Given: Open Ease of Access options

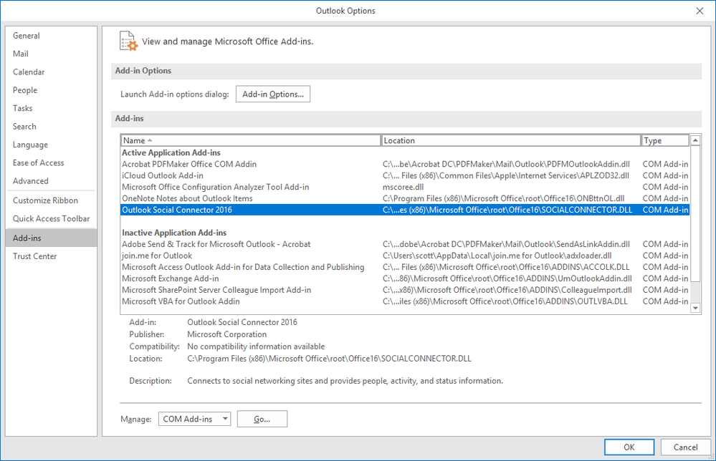Looking at the screenshot, I should (x=51, y=162).
